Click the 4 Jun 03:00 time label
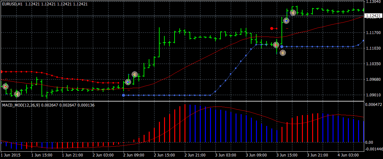The image size is (383, 159). click(349, 155)
